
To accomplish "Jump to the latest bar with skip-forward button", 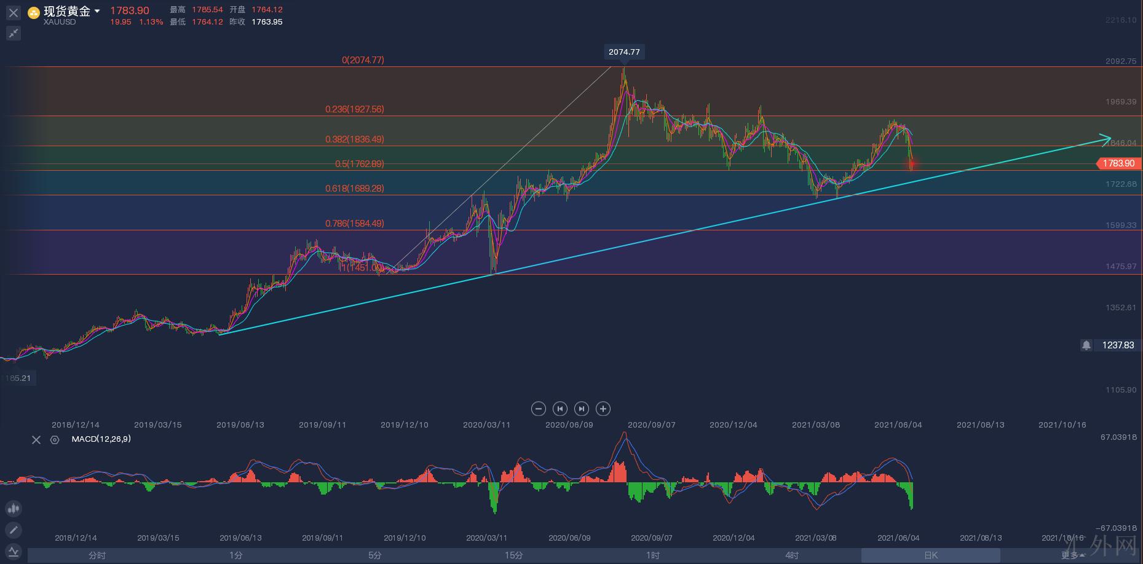I will coord(582,409).
